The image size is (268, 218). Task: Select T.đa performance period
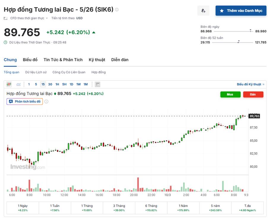248,208
